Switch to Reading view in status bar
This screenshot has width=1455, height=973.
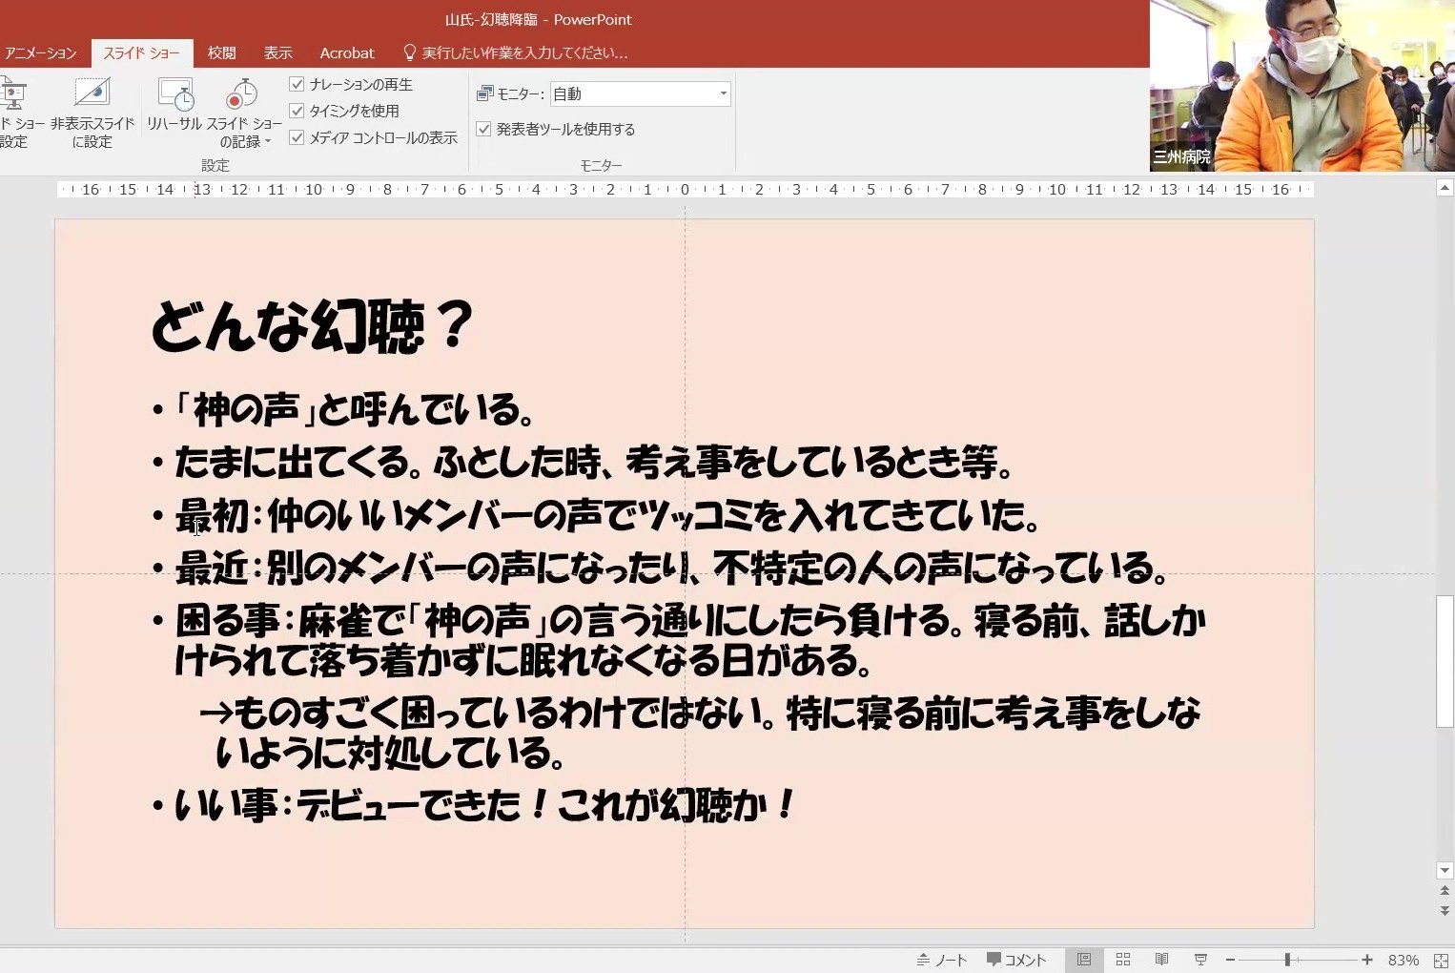click(x=1161, y=960)
